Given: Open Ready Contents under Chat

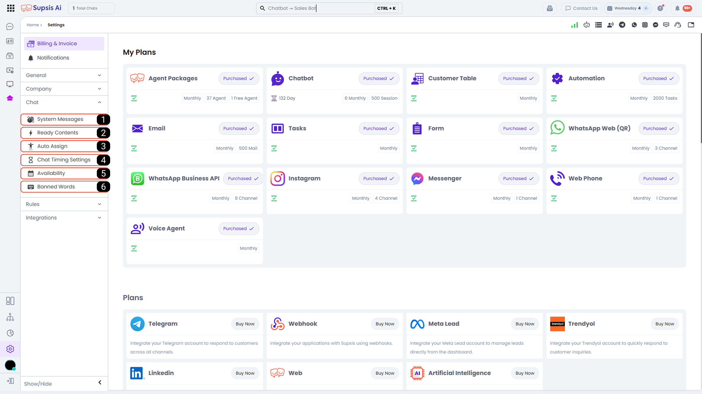Looking at the screenshot, I should tap(64, 133).
